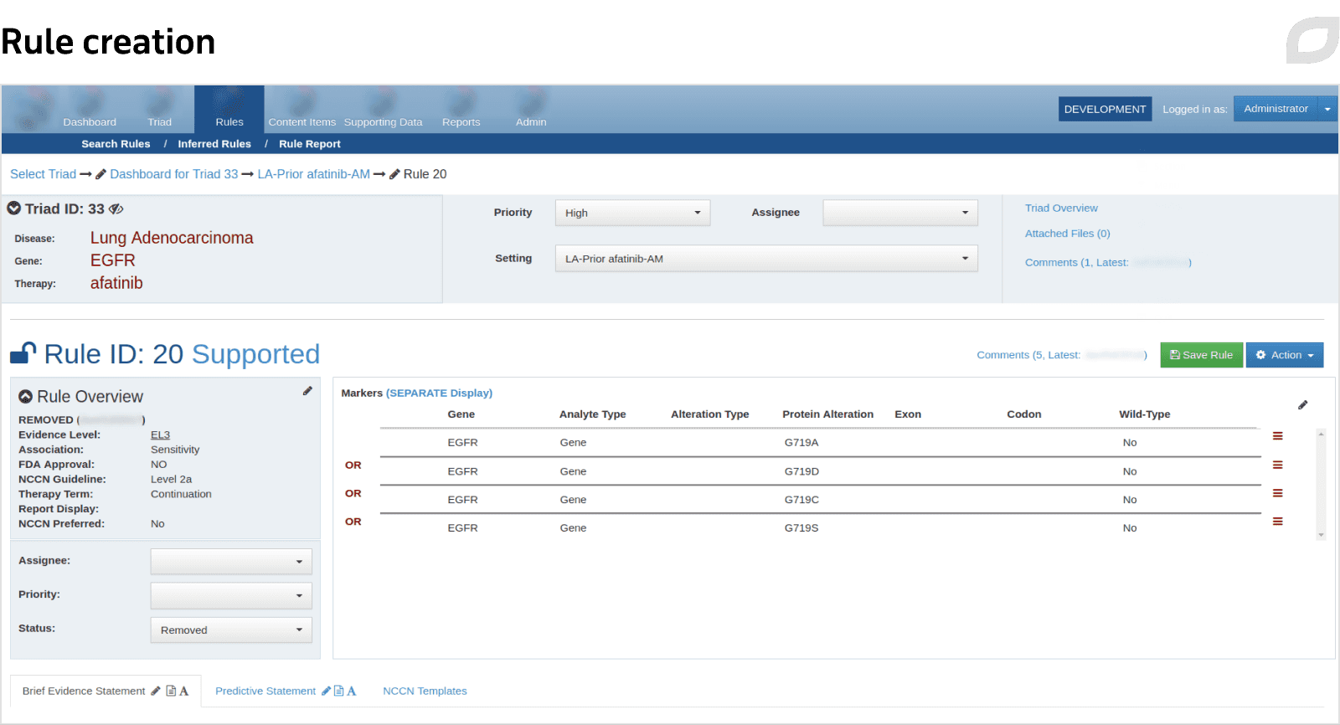The image size is (1340, 725).
Task: Click the A font icon on Brief Evidence tab
Action: click(184, 691)
